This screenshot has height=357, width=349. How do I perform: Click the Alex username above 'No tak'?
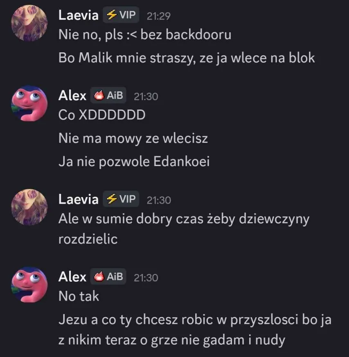[x=72, y=277]
